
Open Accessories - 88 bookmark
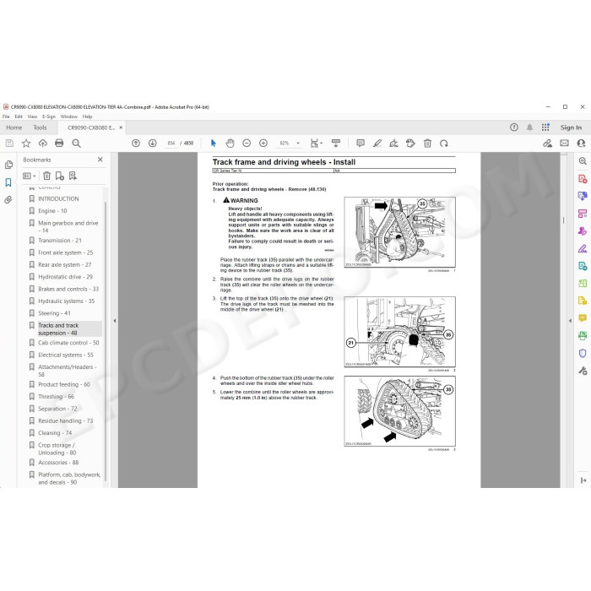coord(58,462)
